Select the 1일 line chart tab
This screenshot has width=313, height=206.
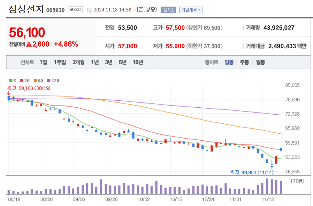tap(43, 62)
